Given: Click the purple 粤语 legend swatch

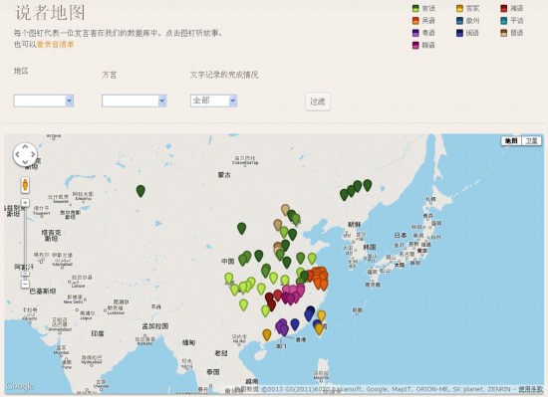Looking at the screenshot, I should (415, 33).
